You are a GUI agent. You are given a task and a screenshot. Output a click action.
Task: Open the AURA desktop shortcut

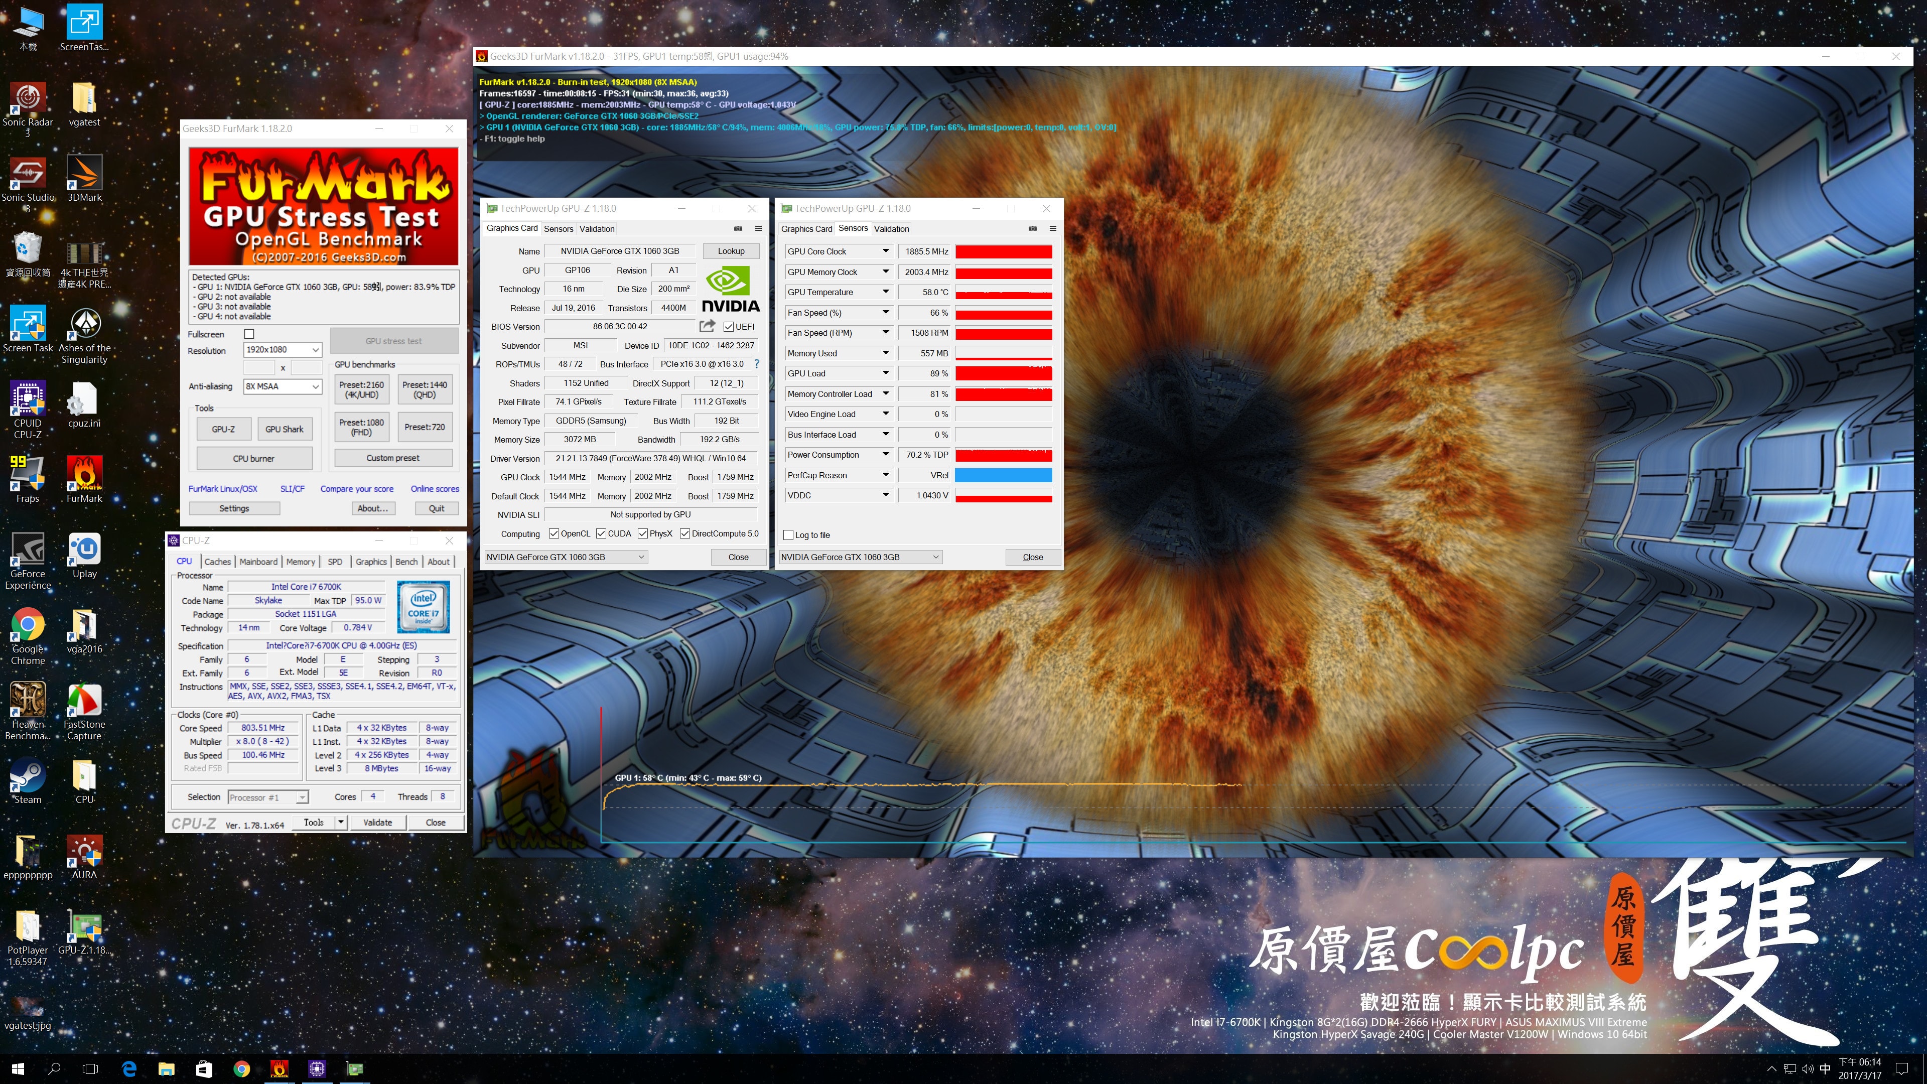(x=84, y=857)
